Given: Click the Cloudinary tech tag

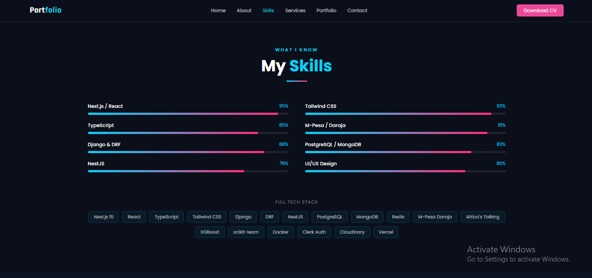Looking at the screenshot, I should coord(352,232).
